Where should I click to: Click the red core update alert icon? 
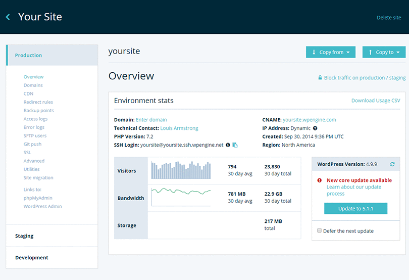pyautogui.click(x=320, y=180)
